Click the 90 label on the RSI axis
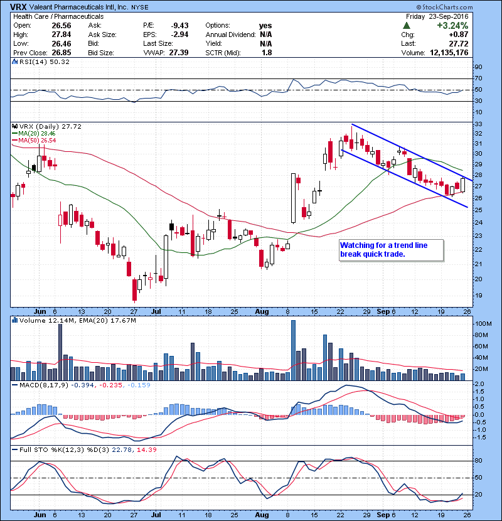502x521 pixels. click(478, 67)
